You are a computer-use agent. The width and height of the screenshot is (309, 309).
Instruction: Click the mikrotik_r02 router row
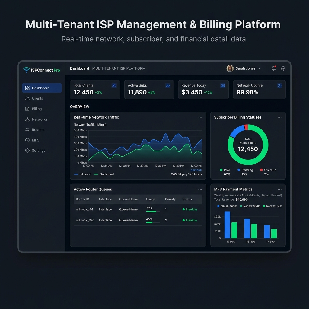coord(138,220)
